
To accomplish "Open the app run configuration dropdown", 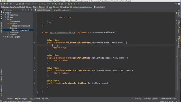I will click(45, 4).
